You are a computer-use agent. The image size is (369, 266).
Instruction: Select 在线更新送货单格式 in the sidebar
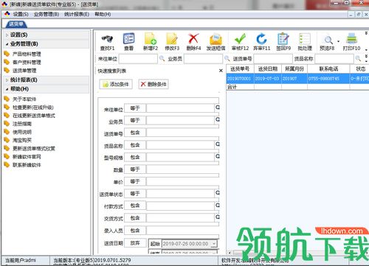coord(34,116)
